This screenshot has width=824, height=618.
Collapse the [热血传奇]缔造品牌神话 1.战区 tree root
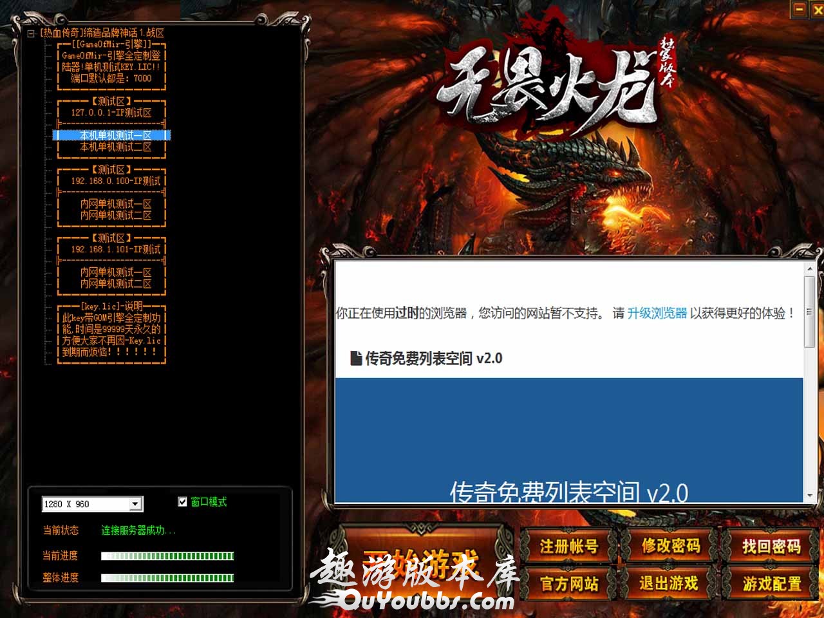(31, 33)
